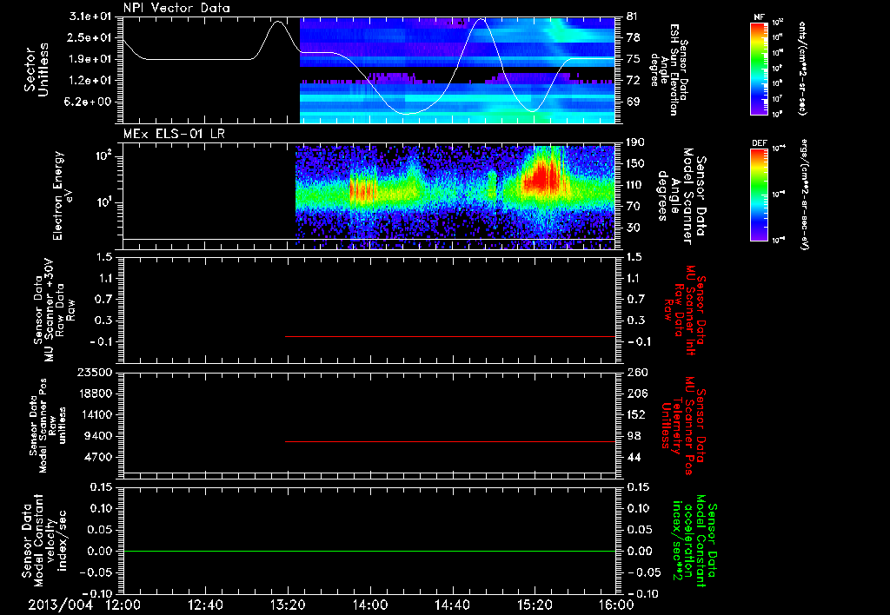Click the "13:20" time tick label
This screenshot has width=890, height=615.
(x=288, y=605)
